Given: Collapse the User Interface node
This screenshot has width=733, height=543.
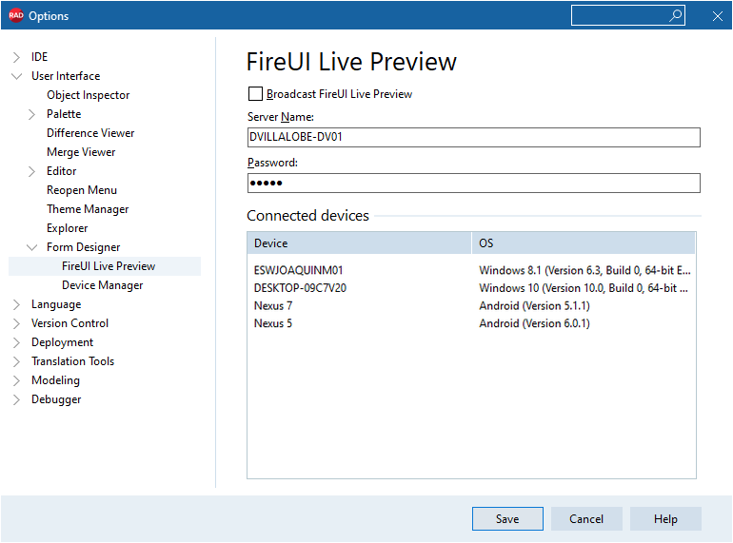Looking at the screenshot, I should pos(16,76).
